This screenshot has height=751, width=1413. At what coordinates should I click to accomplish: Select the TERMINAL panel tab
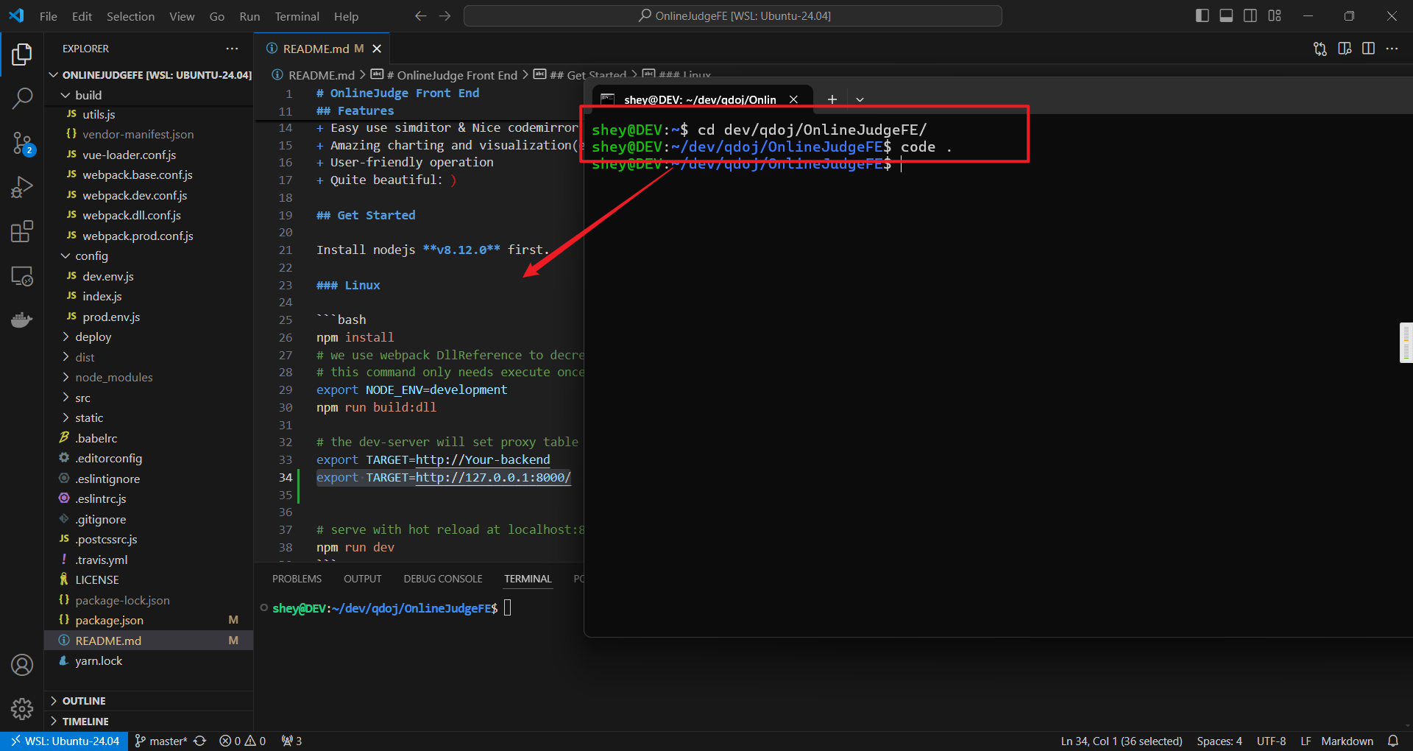point(528,579)
